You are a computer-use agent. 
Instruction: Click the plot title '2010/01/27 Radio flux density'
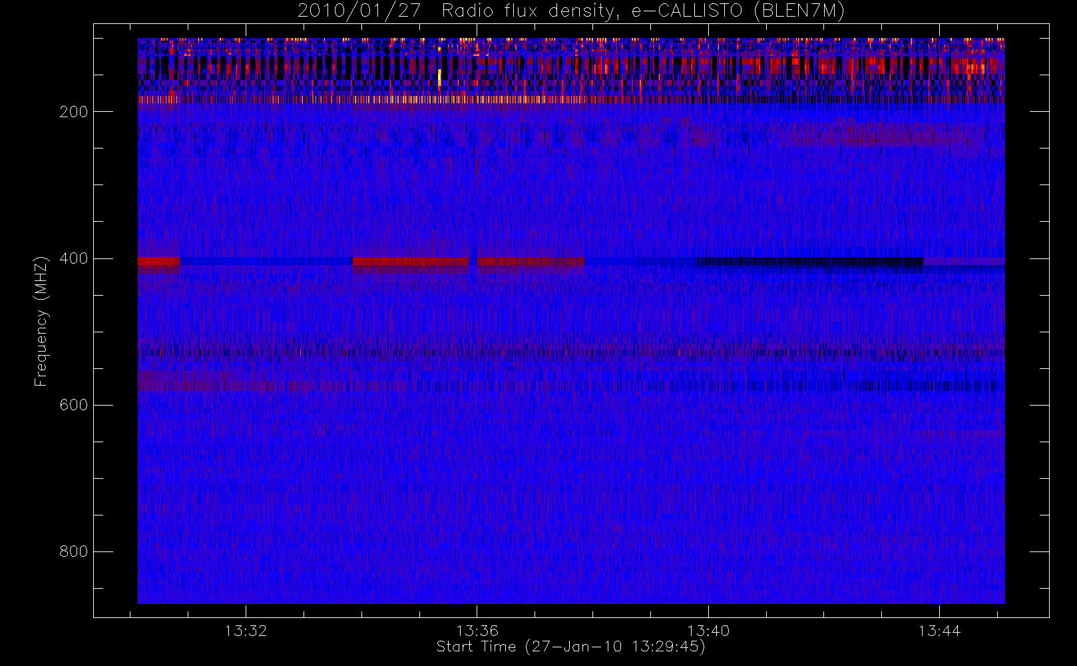[571, 11]
